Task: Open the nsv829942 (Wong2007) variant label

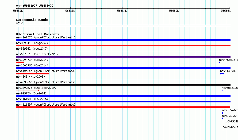Action: point(32,49)
